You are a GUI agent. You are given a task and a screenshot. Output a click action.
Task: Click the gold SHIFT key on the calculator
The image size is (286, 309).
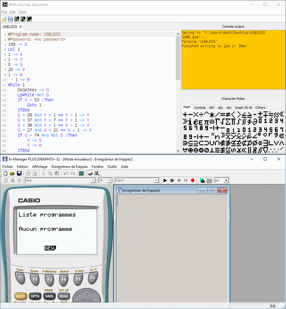[21, 296]
